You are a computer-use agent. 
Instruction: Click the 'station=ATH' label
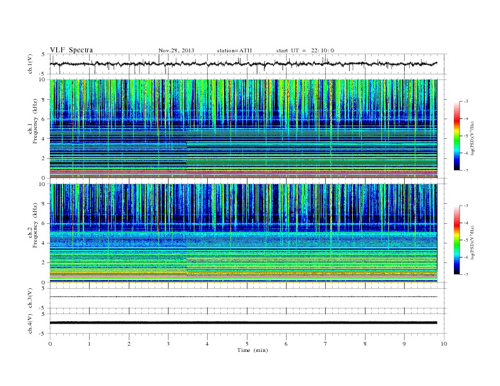234,50
